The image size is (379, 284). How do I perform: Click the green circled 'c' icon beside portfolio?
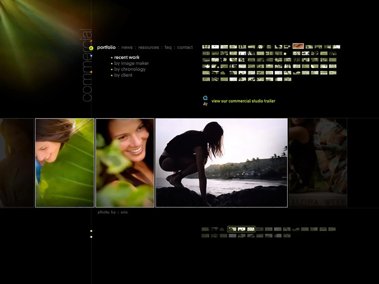(91, 48)
